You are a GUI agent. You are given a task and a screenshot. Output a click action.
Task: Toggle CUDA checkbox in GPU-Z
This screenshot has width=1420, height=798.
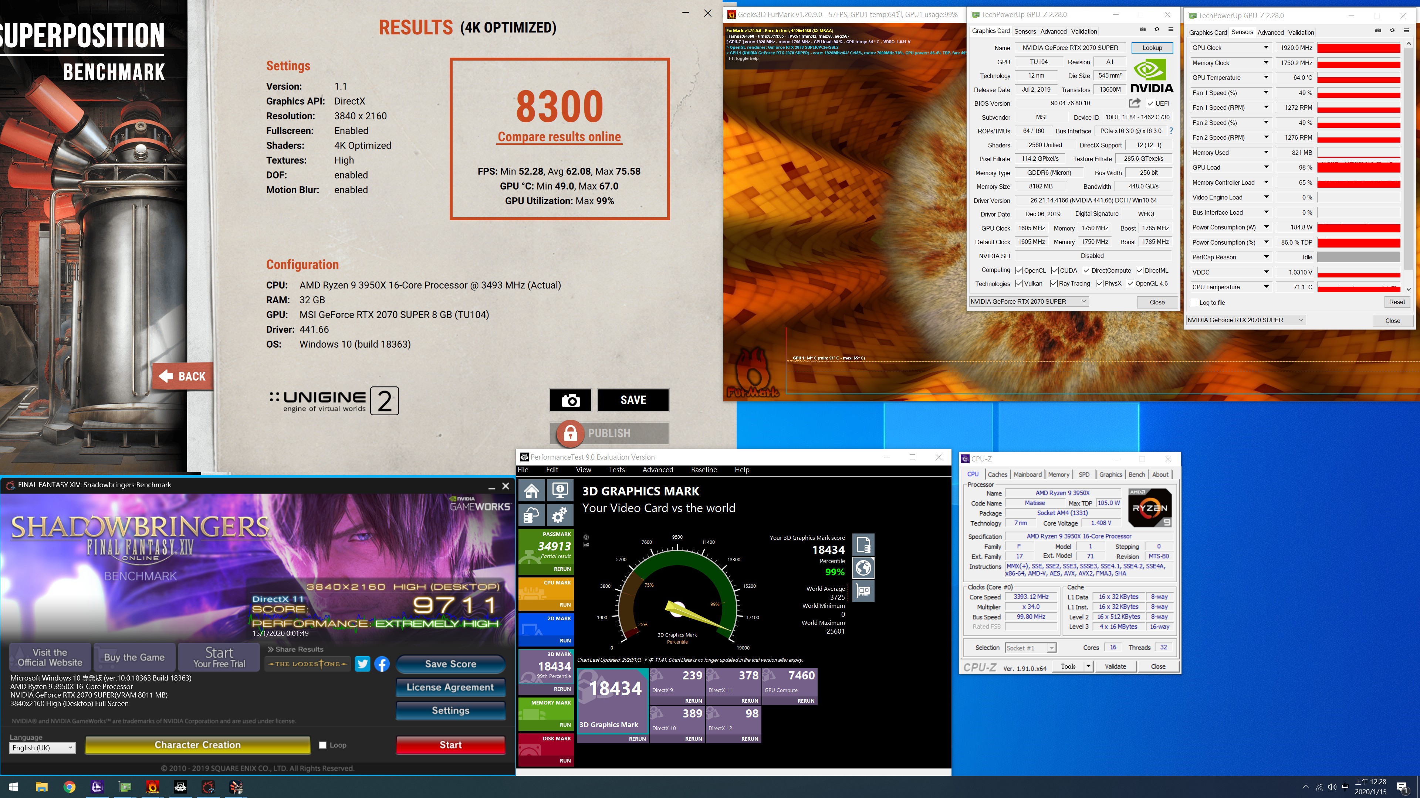pos(1055,270)
